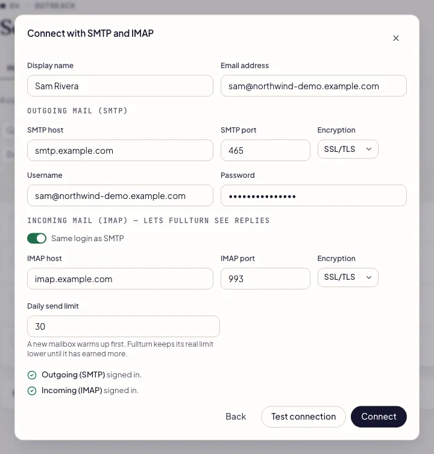
Task: Click the Display name field
Action: tap(120, 86)
